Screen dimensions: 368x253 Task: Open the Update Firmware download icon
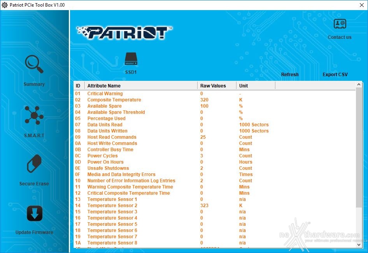(35, 213)
